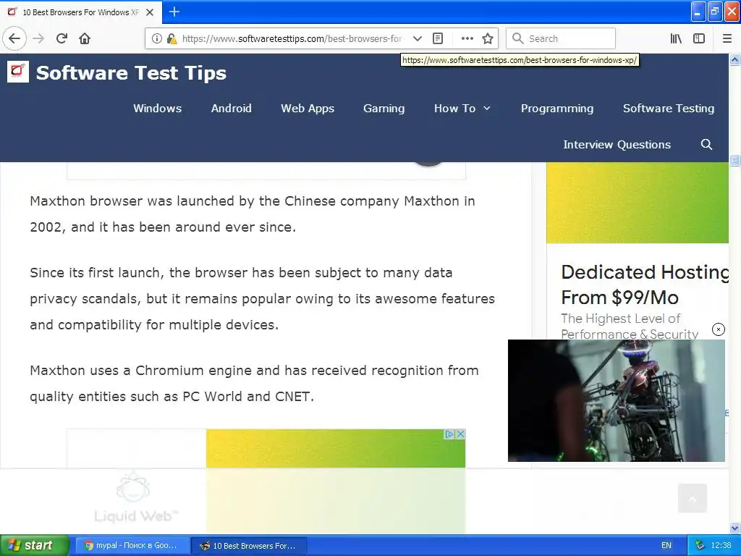The height and width of the screenshot is (556, 741).
Task: Open Interview Questions page
Action: pyautogui.click(x=617, y=145)
